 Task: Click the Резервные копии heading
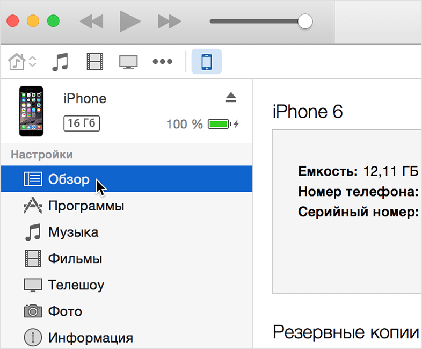[x=346, y=332]
